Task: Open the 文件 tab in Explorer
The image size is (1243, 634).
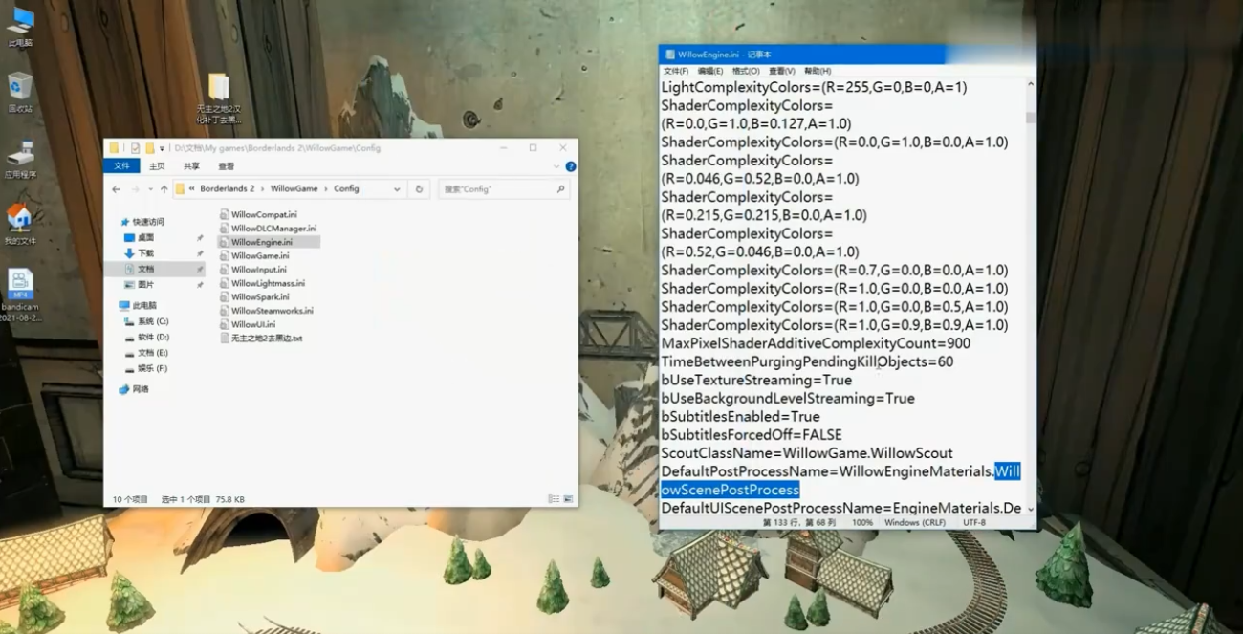Action: pyautogui.click(x=122, y=165)
